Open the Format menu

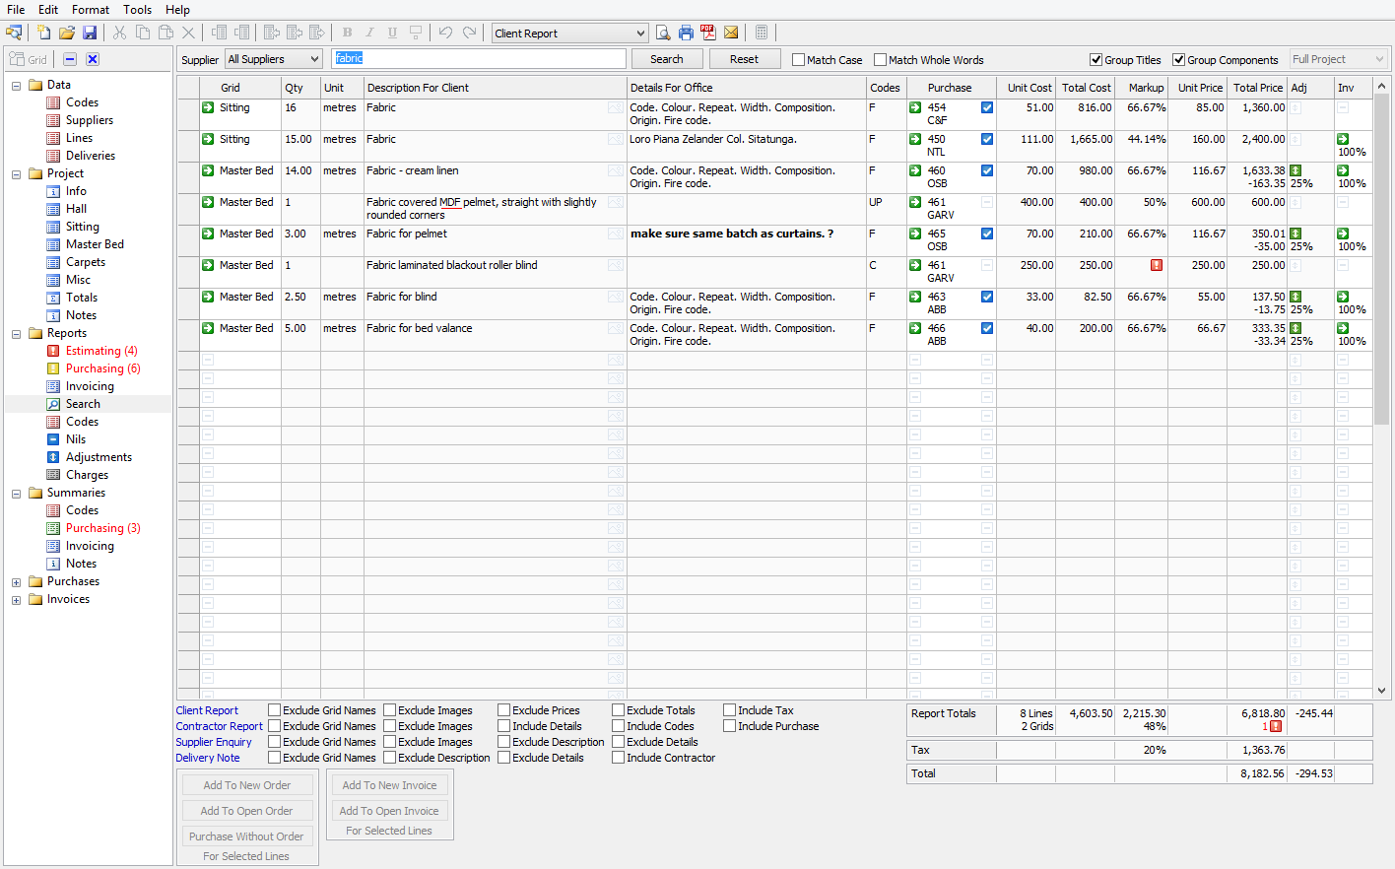point(91,9)
